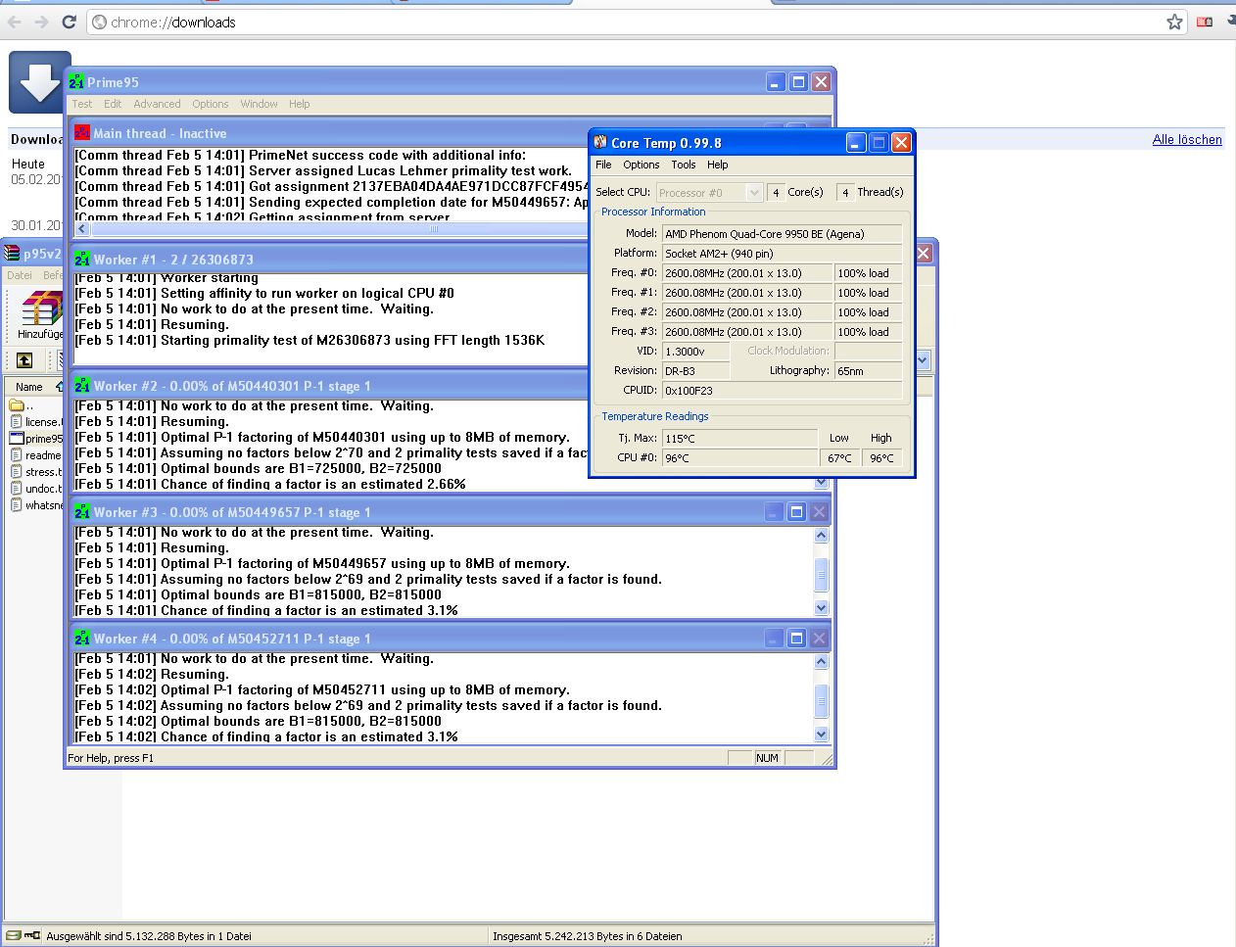This screenshot has width=1236, height=947.
Task: Open Core Temp Help menu
Action: coord(718,165)
